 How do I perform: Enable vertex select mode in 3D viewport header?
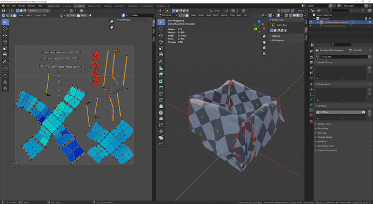[x=181, y=16]
